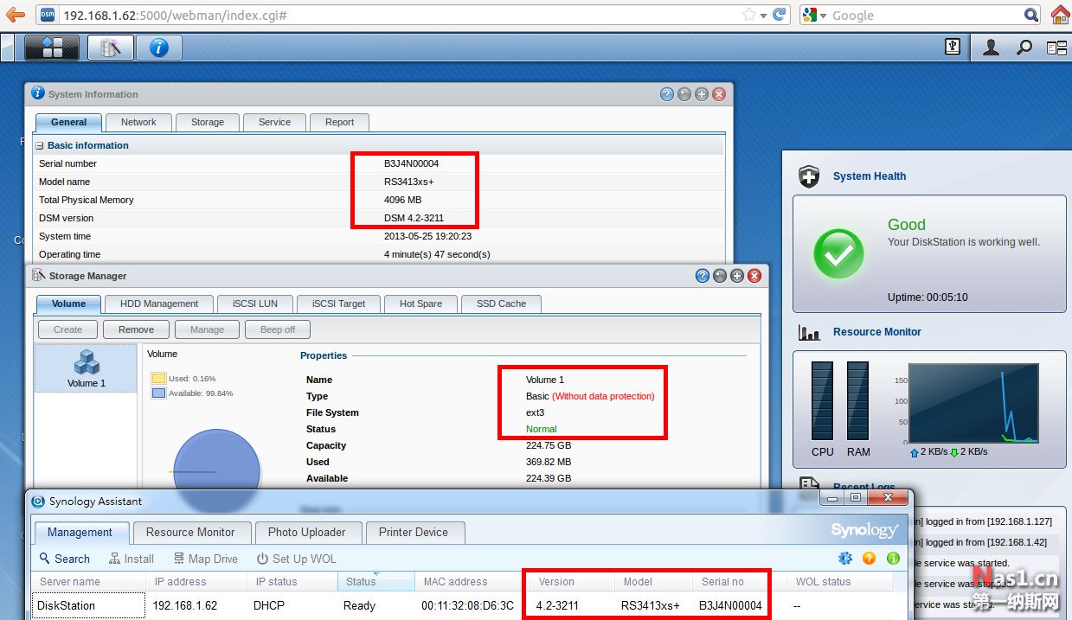Click the Beep off button

(278, 329)
